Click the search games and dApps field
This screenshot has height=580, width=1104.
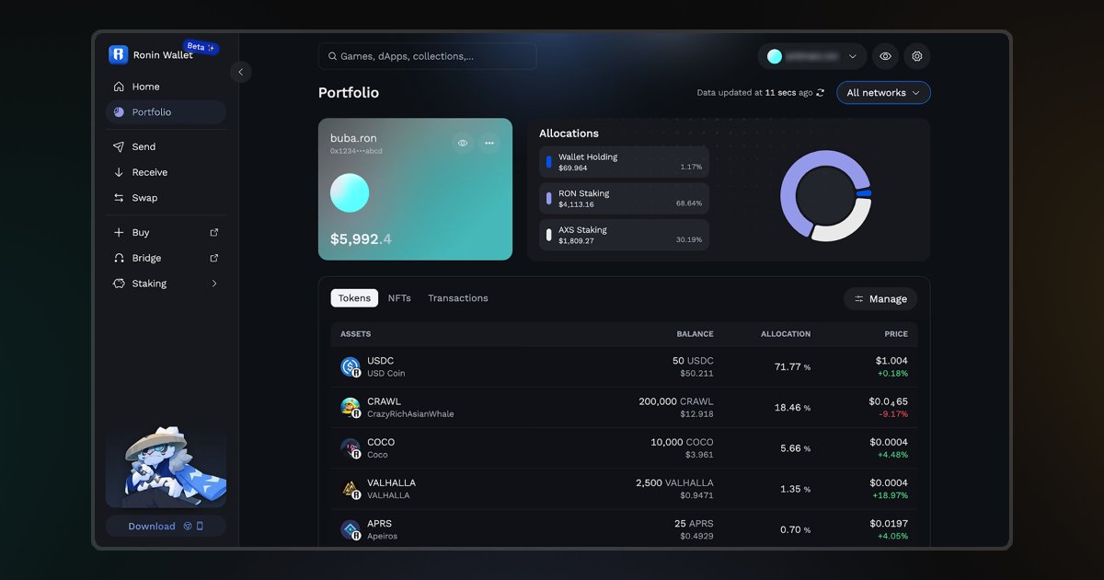[427, 56]
